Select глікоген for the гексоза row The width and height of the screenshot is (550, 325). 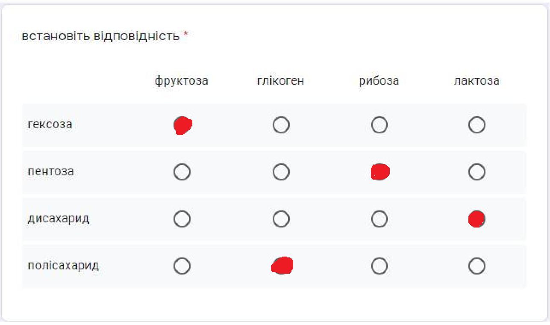coord(281,125)
